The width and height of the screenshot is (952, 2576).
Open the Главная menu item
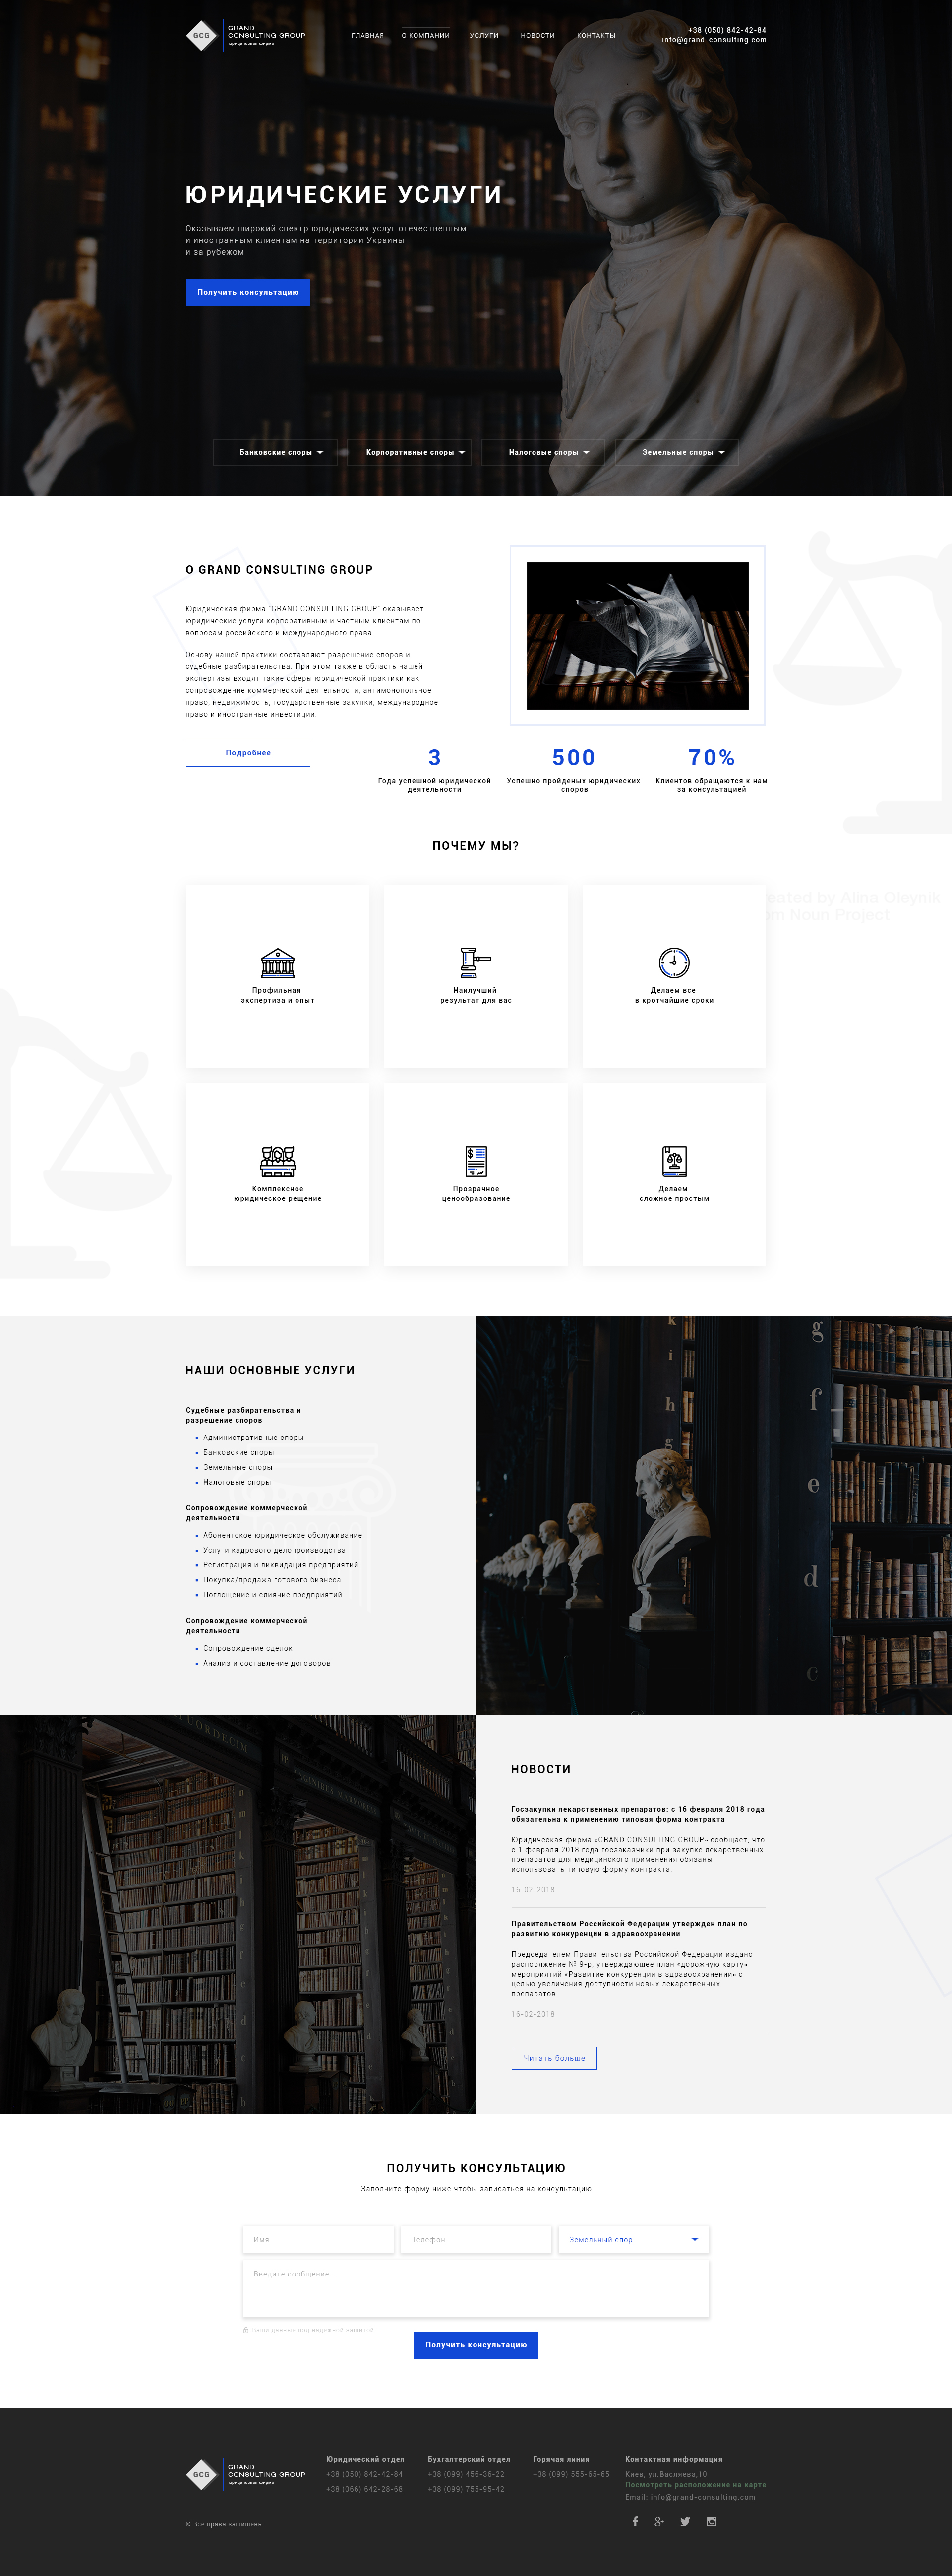click(367, 35)
